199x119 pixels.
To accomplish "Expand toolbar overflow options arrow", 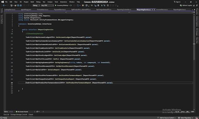I will (118, 6).
